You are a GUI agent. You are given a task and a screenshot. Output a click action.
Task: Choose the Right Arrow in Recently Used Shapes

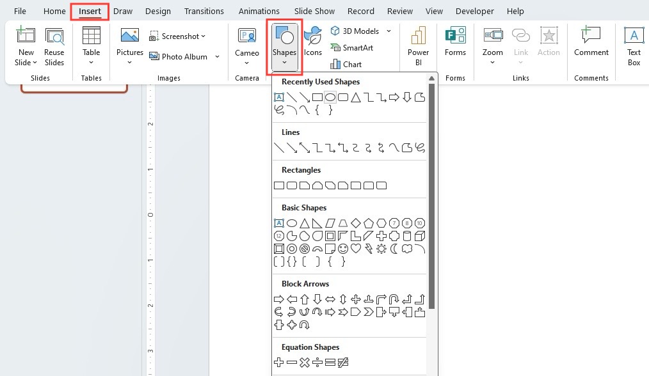coord(394,97)
